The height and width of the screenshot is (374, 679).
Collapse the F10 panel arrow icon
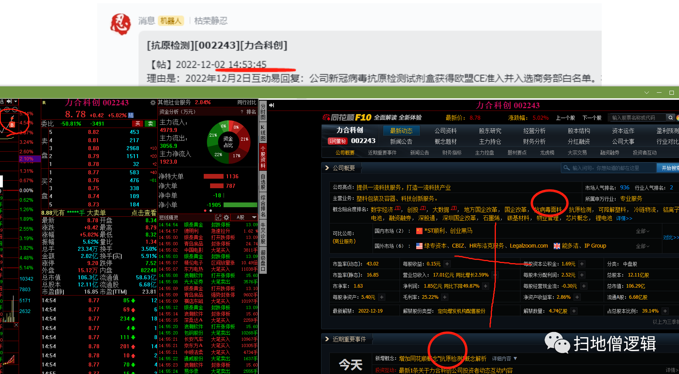pyautogui.click(x=272, y=105)
